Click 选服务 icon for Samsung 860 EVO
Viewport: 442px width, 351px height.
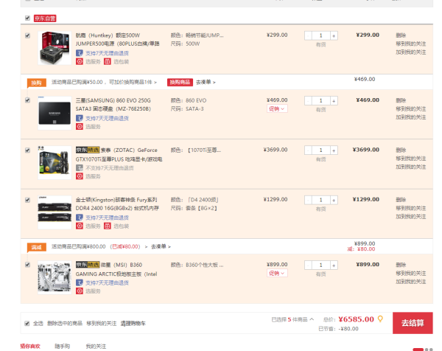(x=80, y=127)
